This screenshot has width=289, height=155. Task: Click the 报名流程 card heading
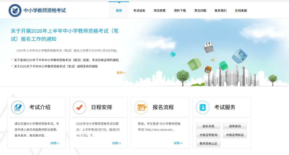[163, 107]
